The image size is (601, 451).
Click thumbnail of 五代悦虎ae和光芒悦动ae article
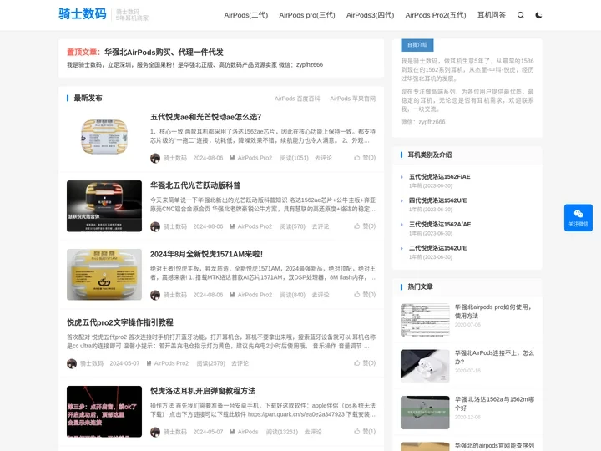104,137
